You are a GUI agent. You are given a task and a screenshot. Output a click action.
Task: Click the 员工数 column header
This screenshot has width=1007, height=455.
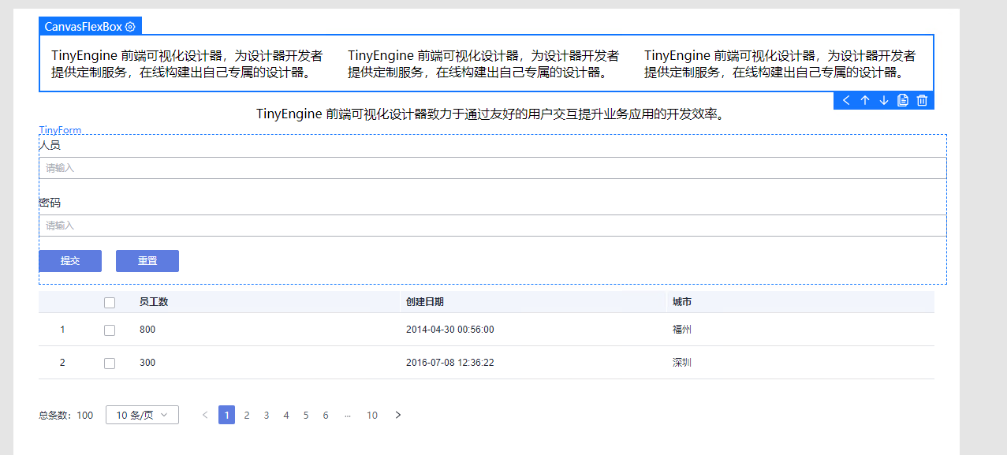click(154, 302)
